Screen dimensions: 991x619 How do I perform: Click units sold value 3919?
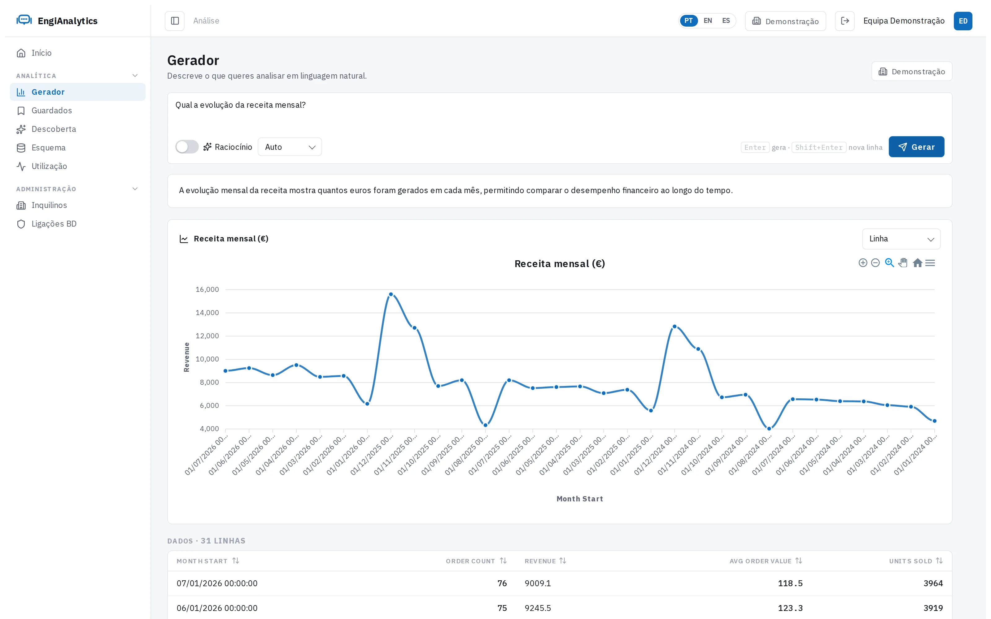933,608
